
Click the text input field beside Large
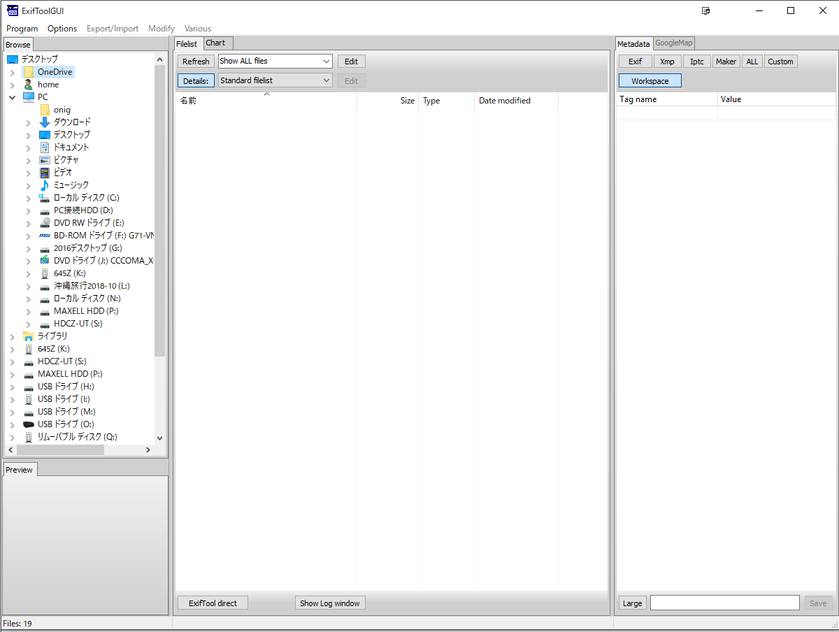724,603
